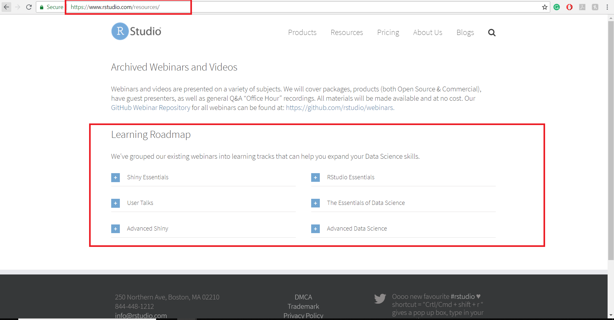Viewport: 614px width, 320px height.
Task: Click the red Opera-style extension icon
Action: coord(569,7)
